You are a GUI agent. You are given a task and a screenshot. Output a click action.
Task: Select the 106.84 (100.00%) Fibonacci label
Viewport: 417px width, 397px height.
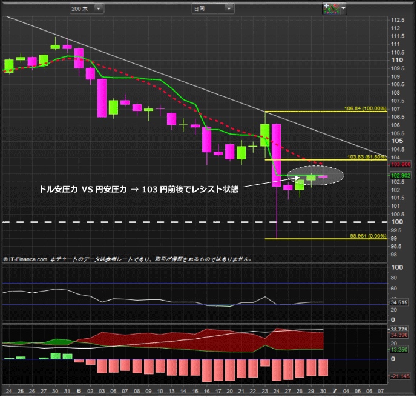pyautogui.click(x=365, y=108)
